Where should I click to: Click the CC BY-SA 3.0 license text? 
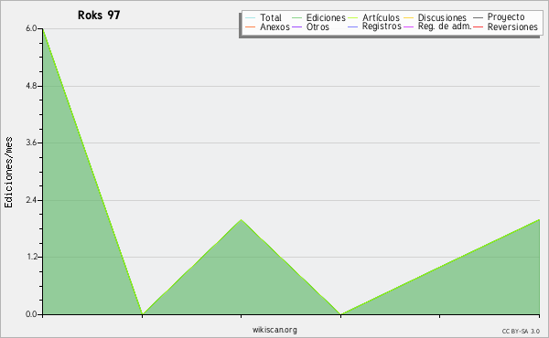point(521,331)
